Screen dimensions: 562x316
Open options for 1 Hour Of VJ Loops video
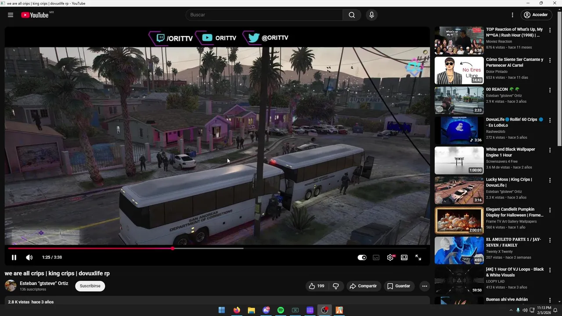pos(550,270)
